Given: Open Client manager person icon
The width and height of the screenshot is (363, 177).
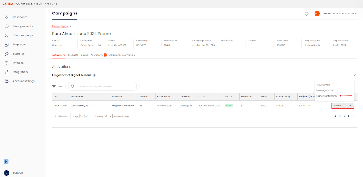Looking at the screenshot, I should click(x=6, y=36).
